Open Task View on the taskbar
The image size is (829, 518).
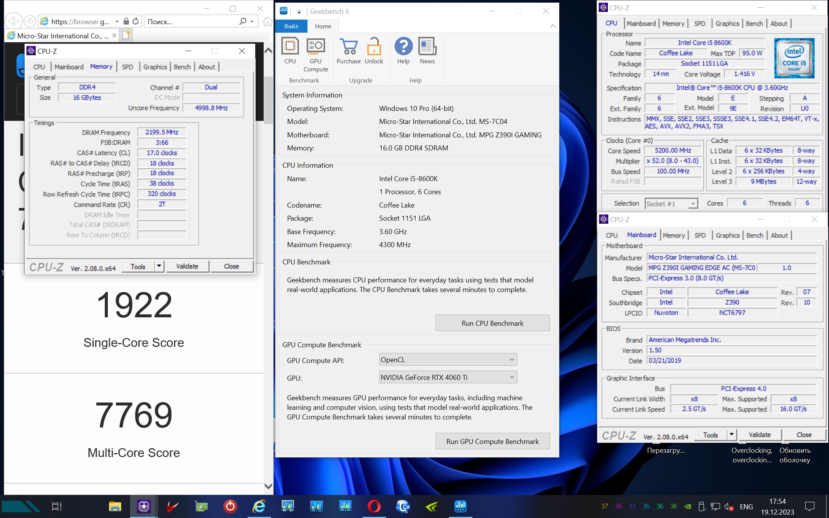coord(57,506)
